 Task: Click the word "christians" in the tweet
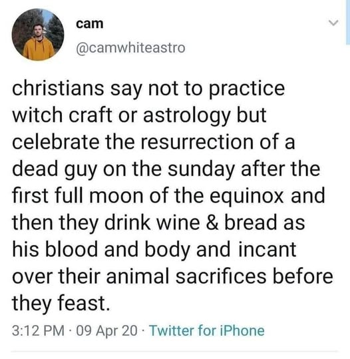click(x=58, y=89)
